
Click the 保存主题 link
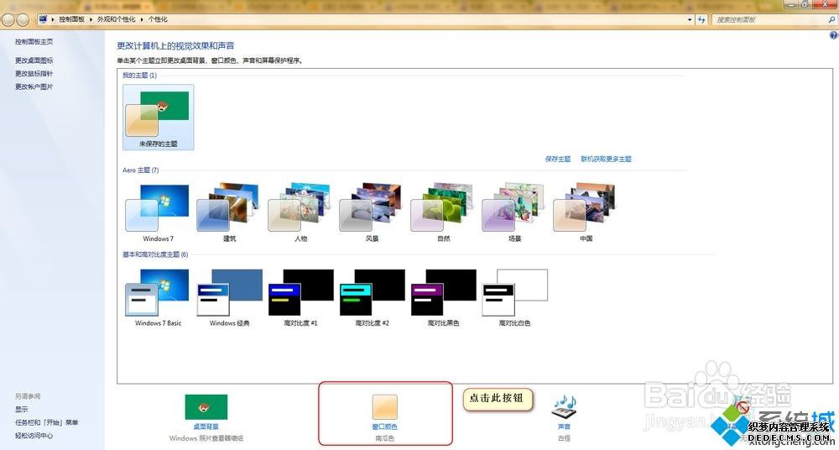(x=558, y=160)
